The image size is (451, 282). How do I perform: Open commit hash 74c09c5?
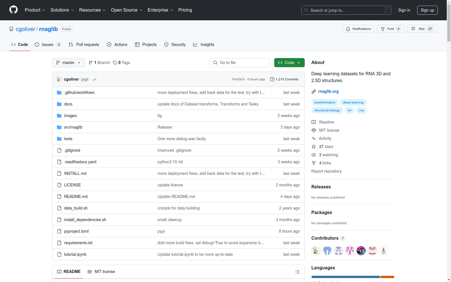[x=238, y=79]
